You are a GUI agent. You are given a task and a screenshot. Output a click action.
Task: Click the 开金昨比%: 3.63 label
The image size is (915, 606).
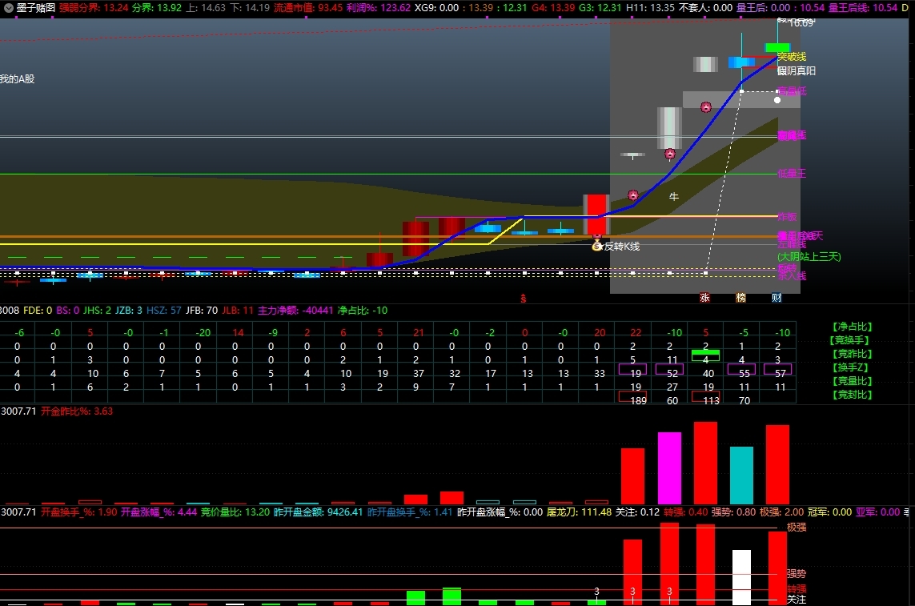coord(76,411)
